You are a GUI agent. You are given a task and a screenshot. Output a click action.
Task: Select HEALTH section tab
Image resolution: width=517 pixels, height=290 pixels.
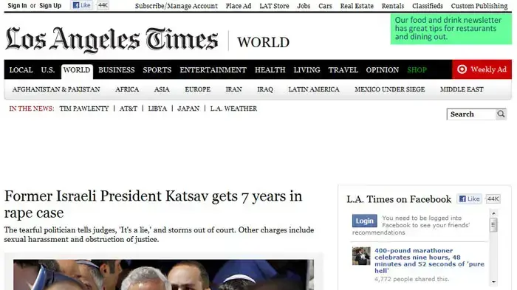(270, 70)
